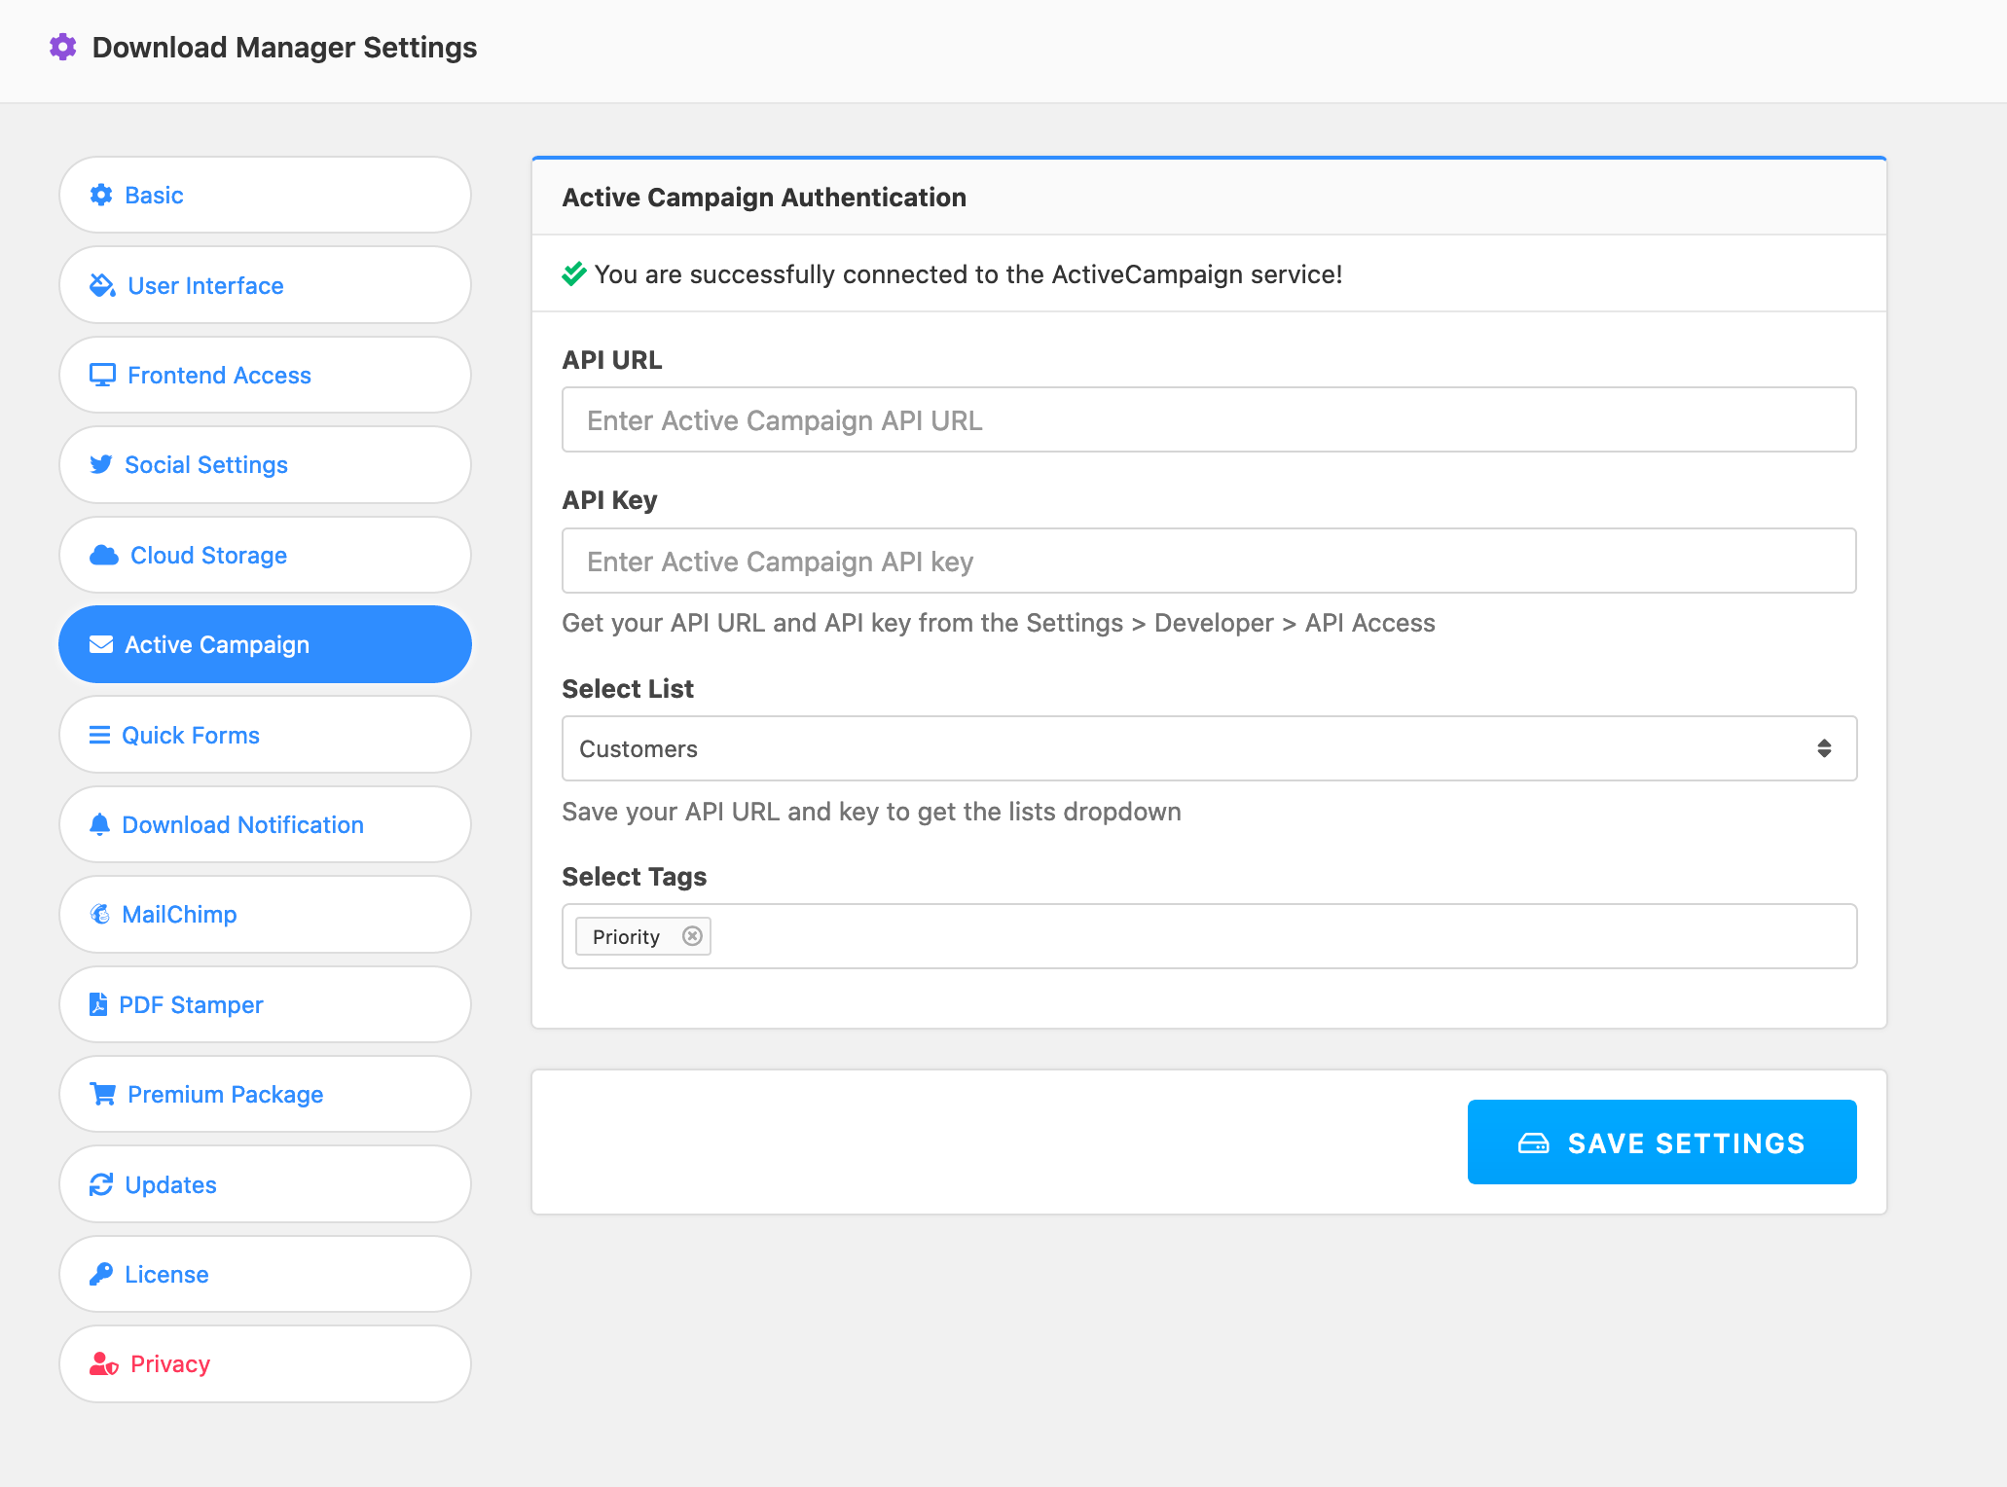Click the bell icon on Download Notification

99,824
